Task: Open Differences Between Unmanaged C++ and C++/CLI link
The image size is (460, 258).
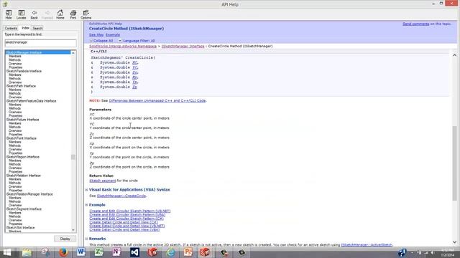Action: [x=157, y=100]
